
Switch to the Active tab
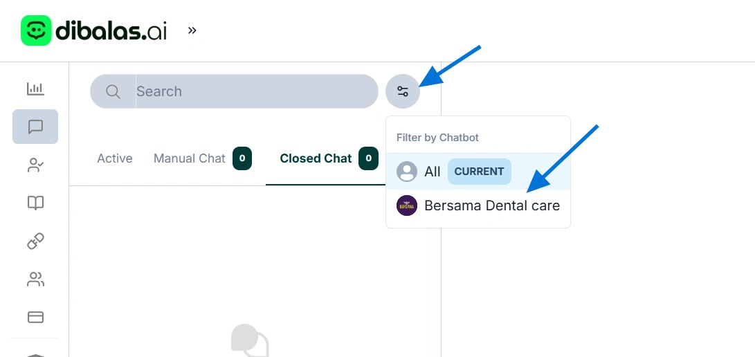pyautogui.click(x=115, y=158)
